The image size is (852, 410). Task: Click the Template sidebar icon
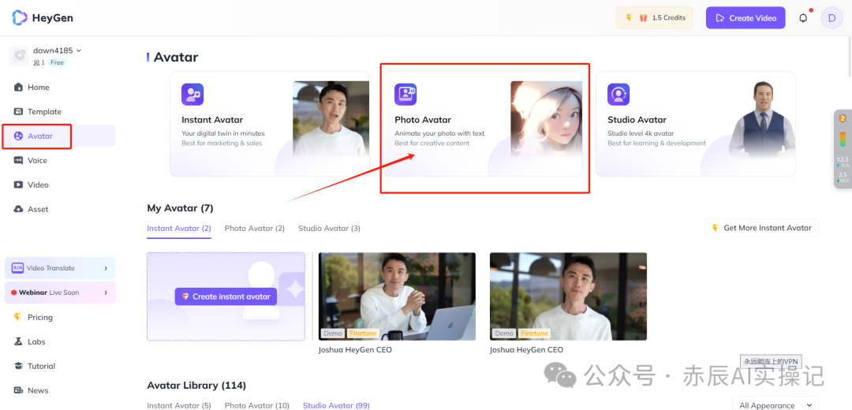click(18, 112)
